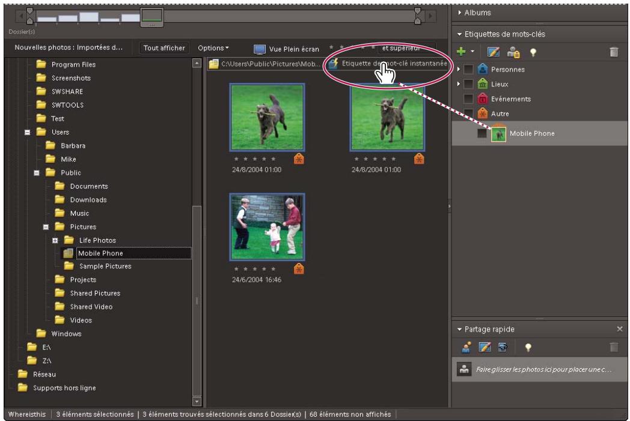Check the Autre keyword tag checkbox
Screen dimensions: 630x421
click(468, 113)
